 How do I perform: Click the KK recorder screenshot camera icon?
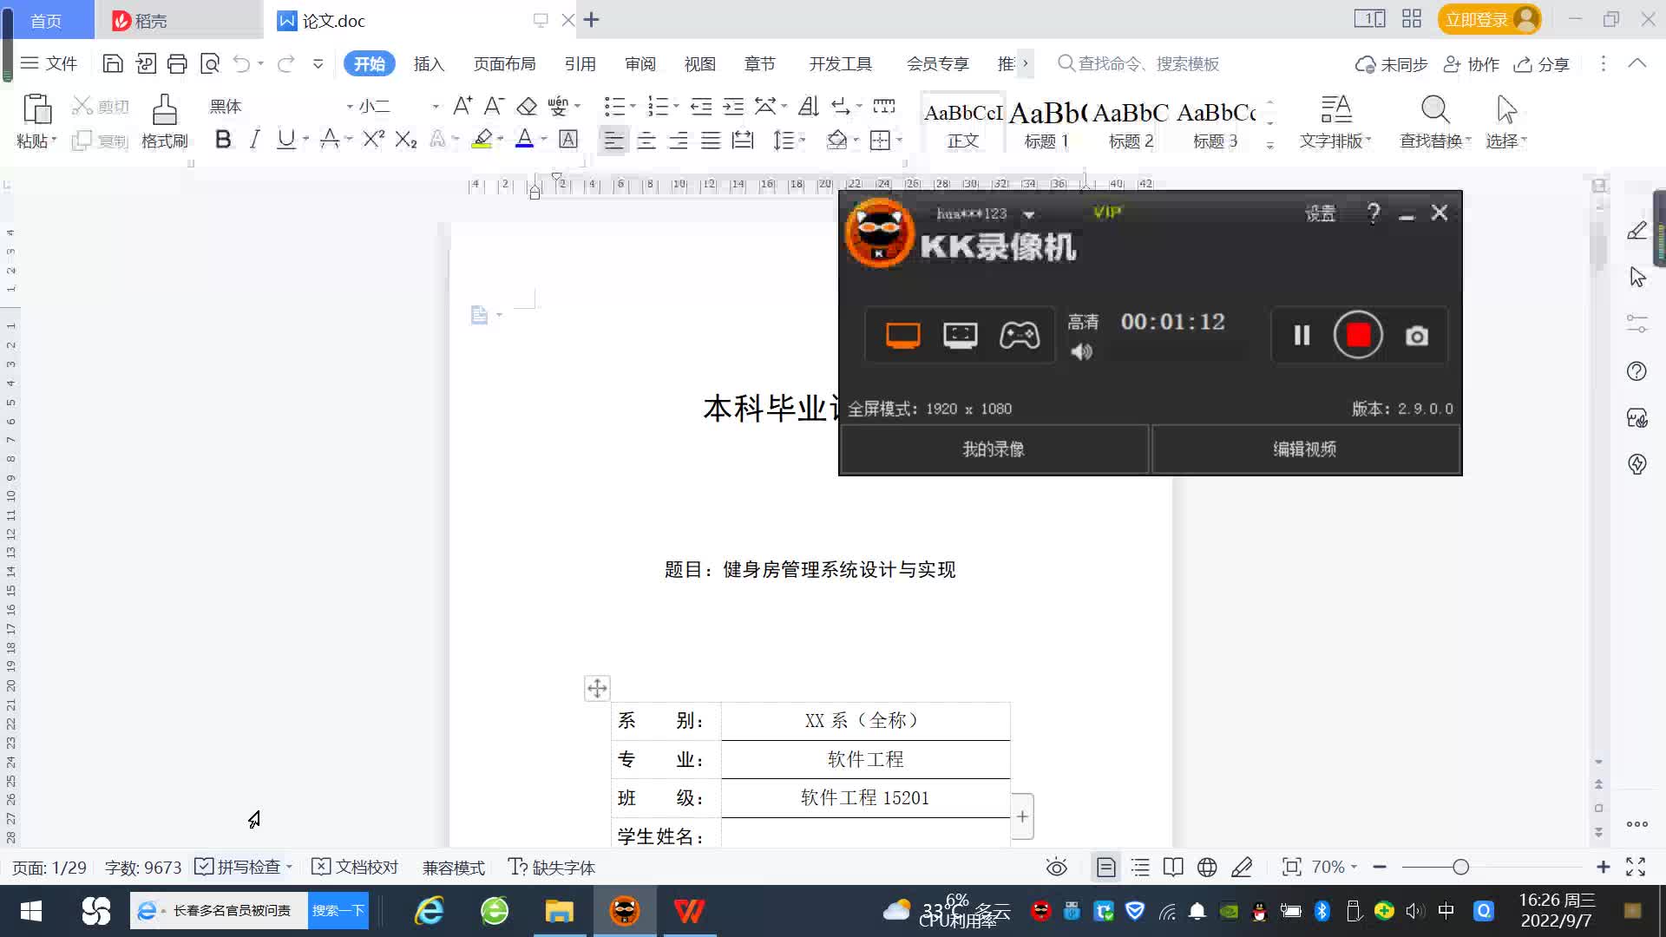(1416, 336)
